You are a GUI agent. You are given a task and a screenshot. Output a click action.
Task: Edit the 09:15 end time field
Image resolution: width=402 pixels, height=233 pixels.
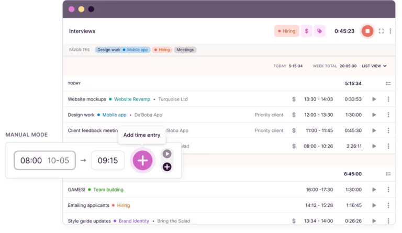click(107, 161)
